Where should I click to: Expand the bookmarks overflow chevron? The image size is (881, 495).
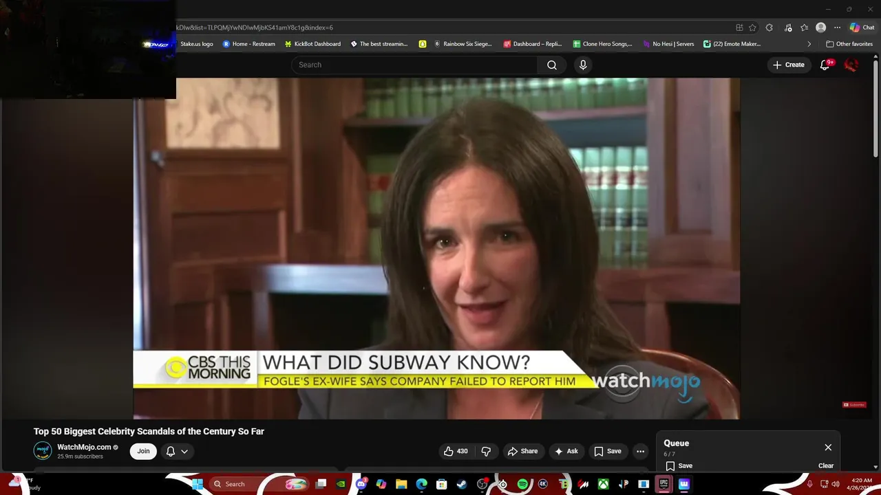(x=809, y=44)
